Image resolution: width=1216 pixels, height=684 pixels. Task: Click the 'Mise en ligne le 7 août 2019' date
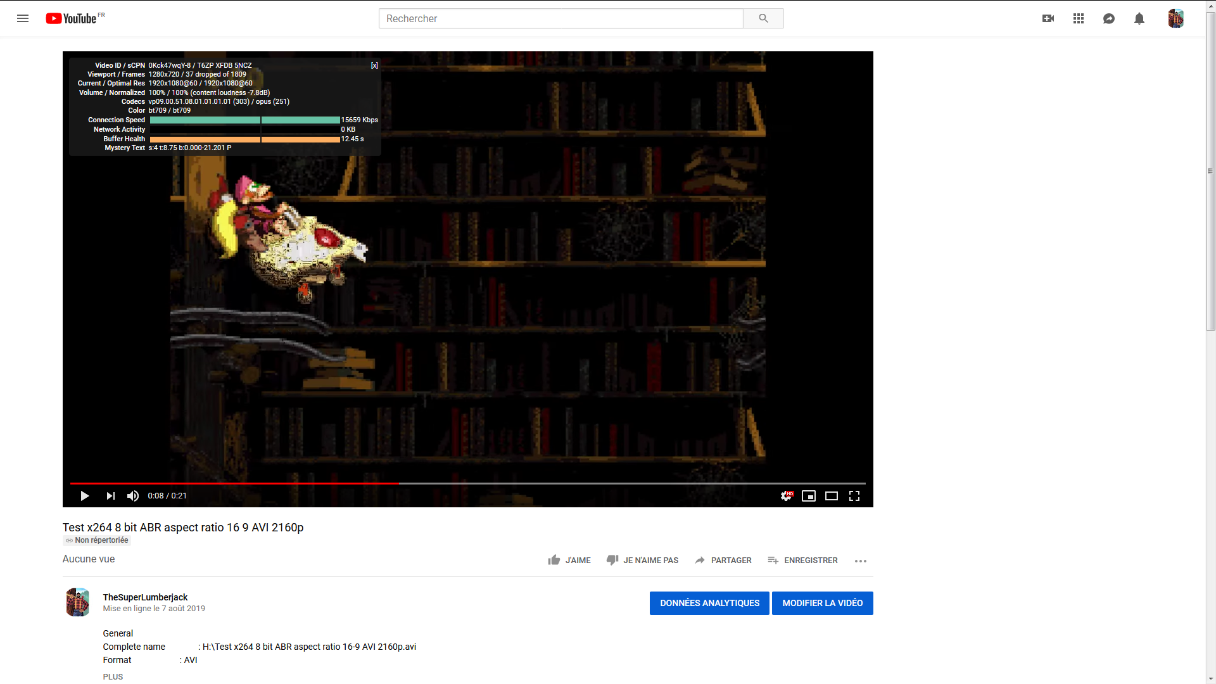coord(154,609)
